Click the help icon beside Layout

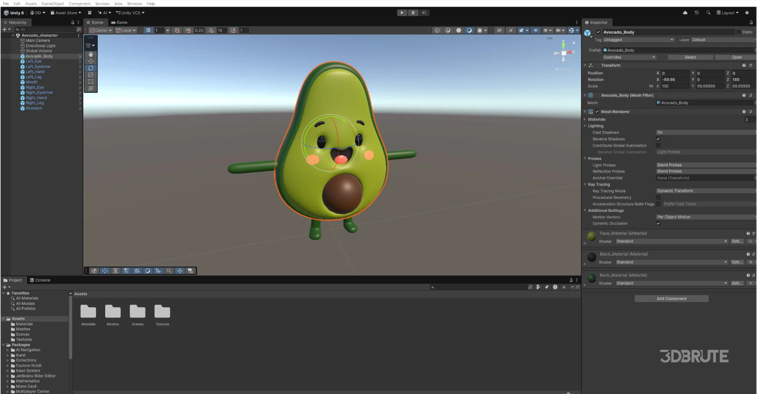tap(747, 13)
